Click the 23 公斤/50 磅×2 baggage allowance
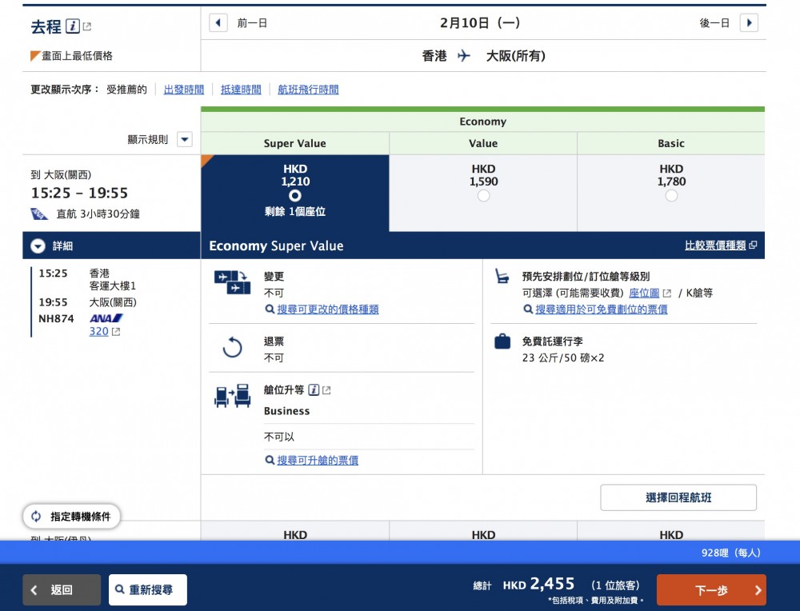The height and width of the screenshot is (611, 800). 562,358
